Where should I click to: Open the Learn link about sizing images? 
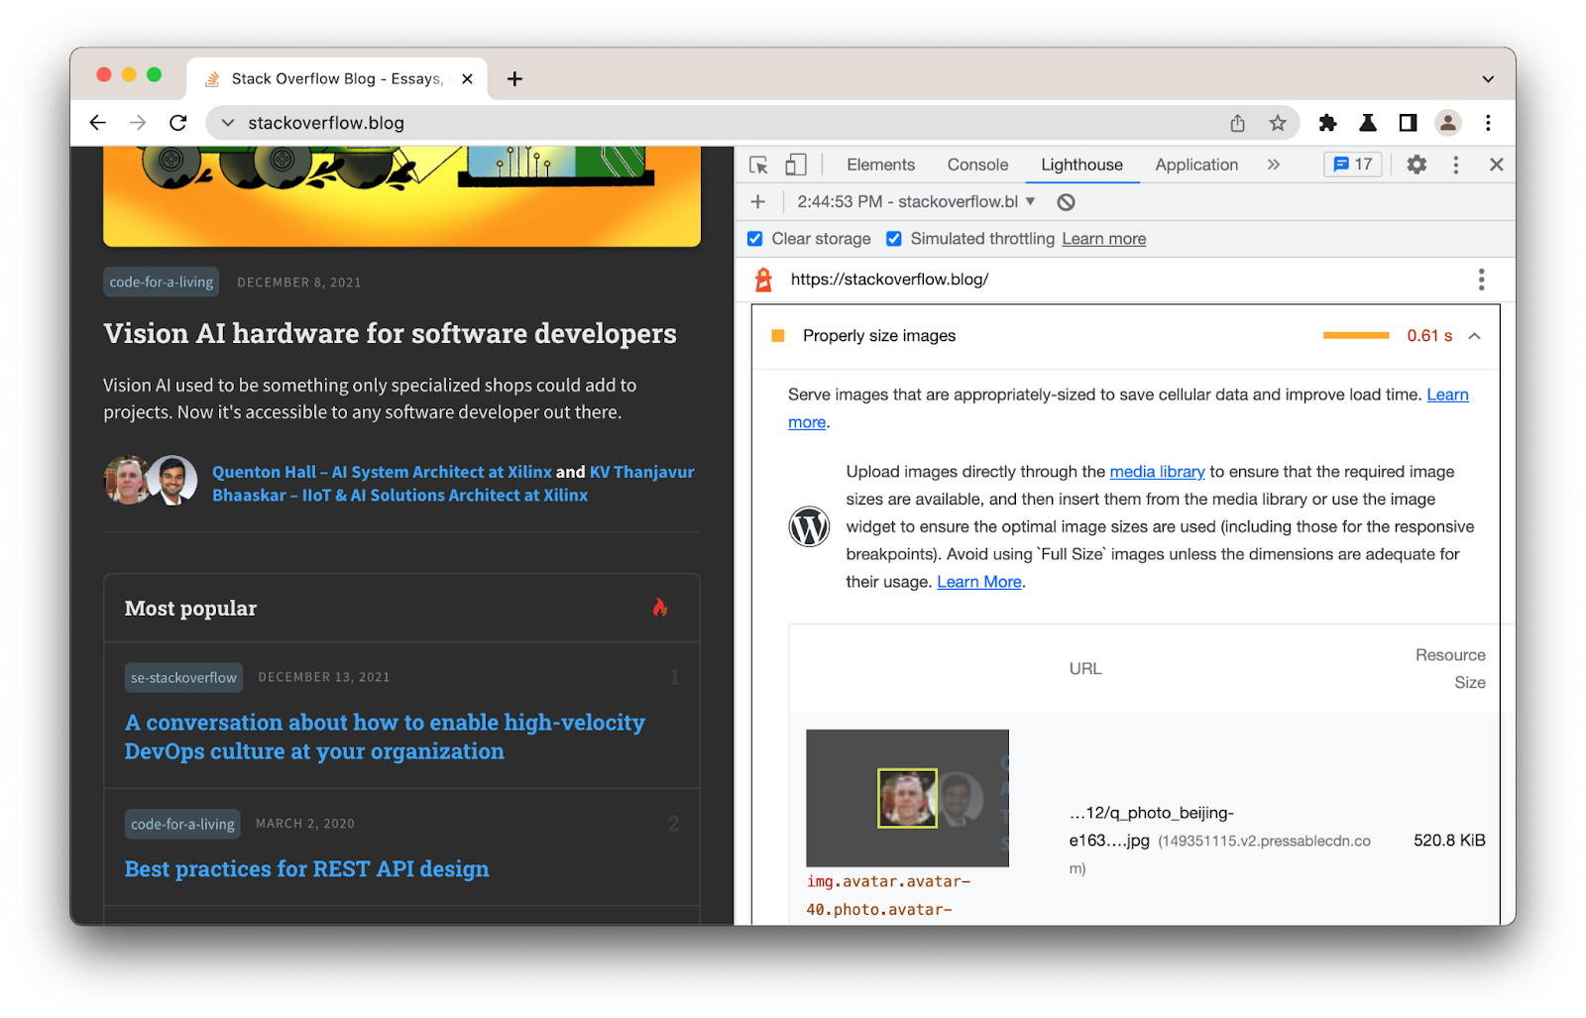(x=1447, y=395)
